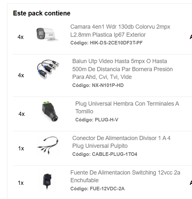Click the Este pack contiene heading

point(42,13)
